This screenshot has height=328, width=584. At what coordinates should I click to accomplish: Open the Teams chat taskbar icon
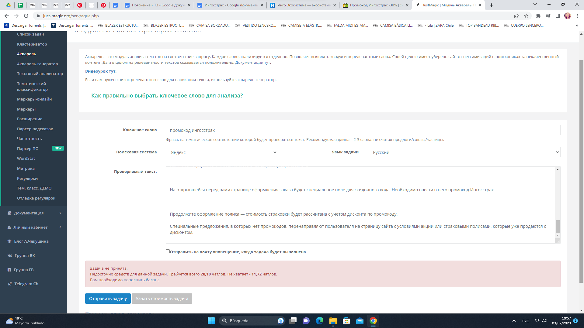coord(306,321)
